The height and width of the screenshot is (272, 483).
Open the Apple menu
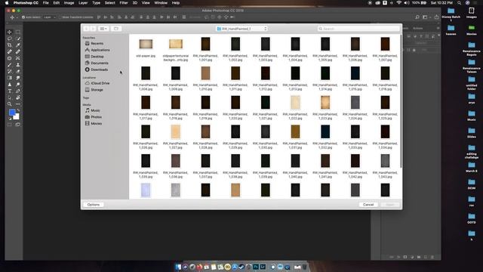click(x=7, y=3)
